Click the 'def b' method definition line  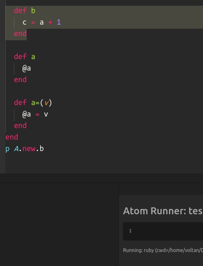click(25, 11)
